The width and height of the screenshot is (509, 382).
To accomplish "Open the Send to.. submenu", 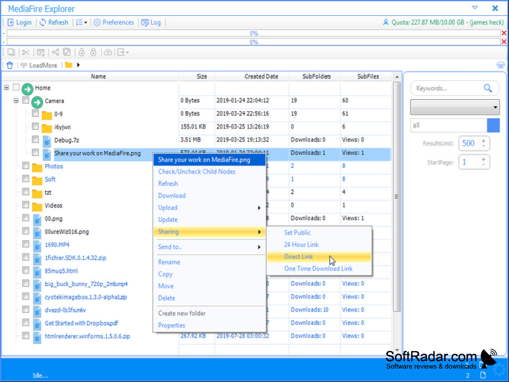I will pyautogui.click(x=210, y=247).
